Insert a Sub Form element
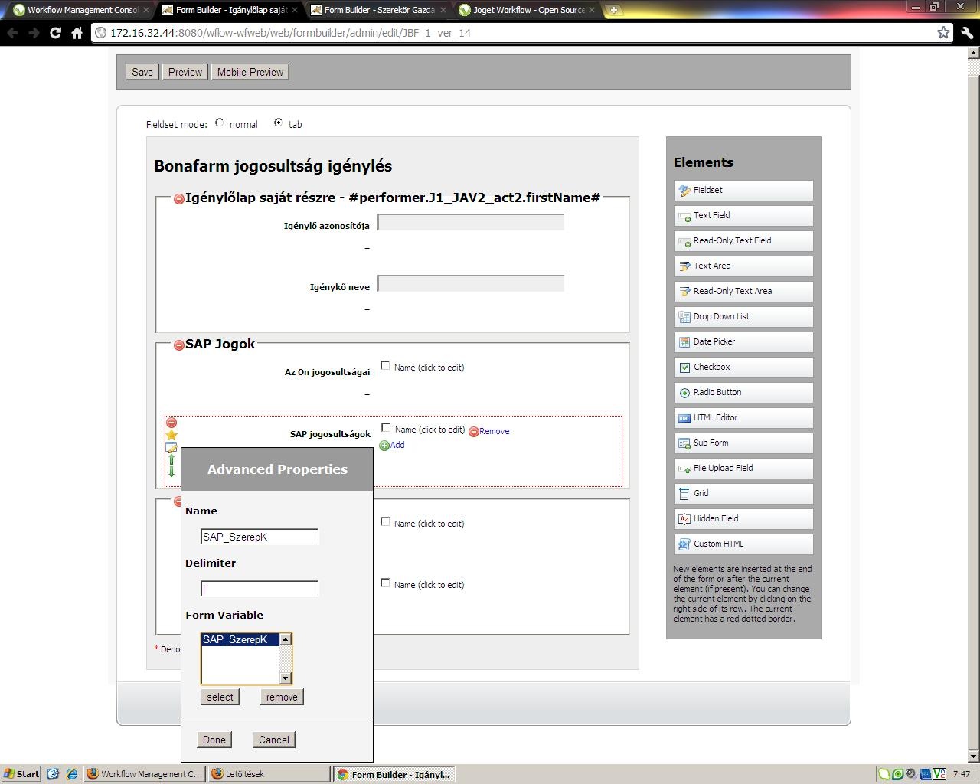The height and width of the screenshot is (784, 980). click(743, 443)
